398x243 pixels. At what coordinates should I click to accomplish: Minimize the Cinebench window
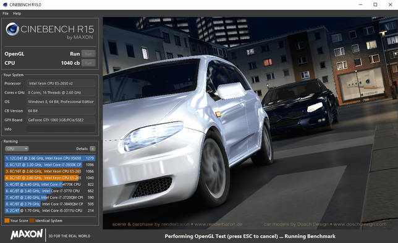point(361,4)
